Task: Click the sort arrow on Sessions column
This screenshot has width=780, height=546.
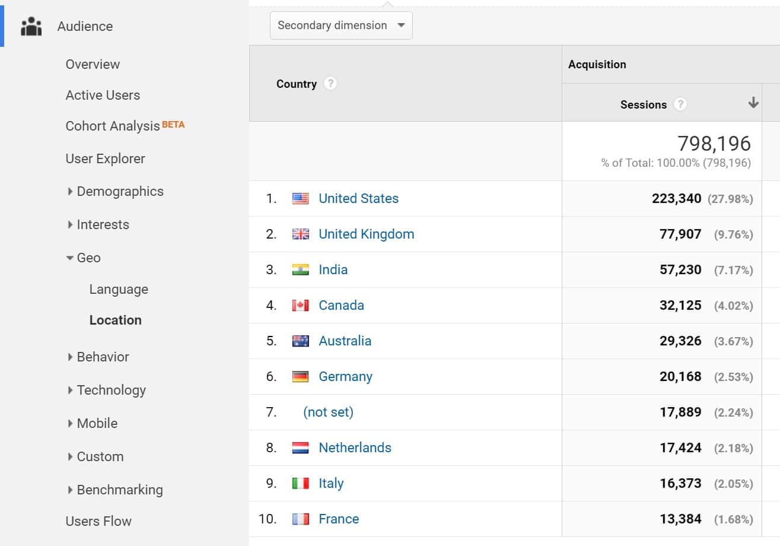Action: click(x=753, y=103)
